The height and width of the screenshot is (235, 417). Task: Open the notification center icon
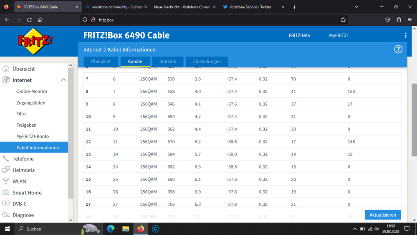click(x=407, y=229)
